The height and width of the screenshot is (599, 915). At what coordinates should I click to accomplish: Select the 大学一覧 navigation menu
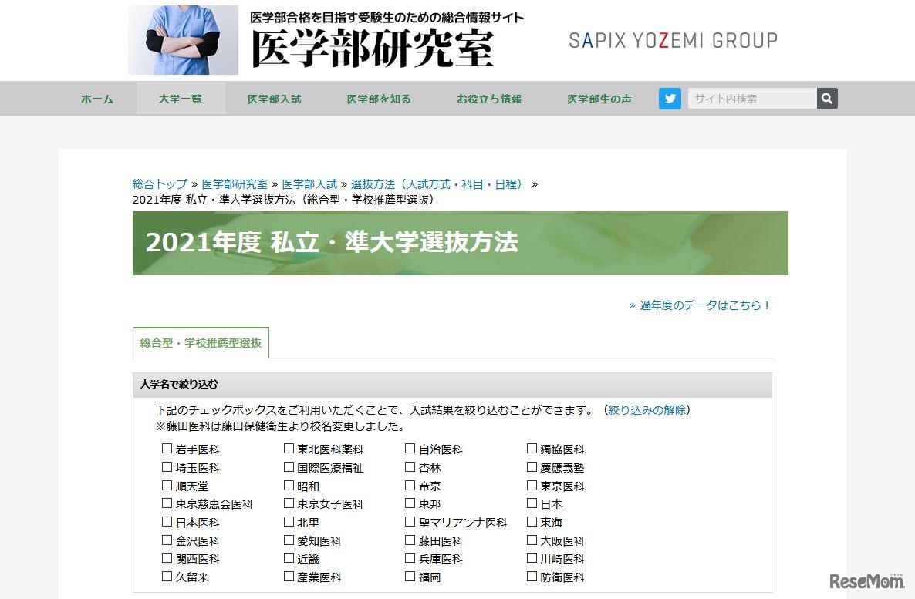(181, 98)
